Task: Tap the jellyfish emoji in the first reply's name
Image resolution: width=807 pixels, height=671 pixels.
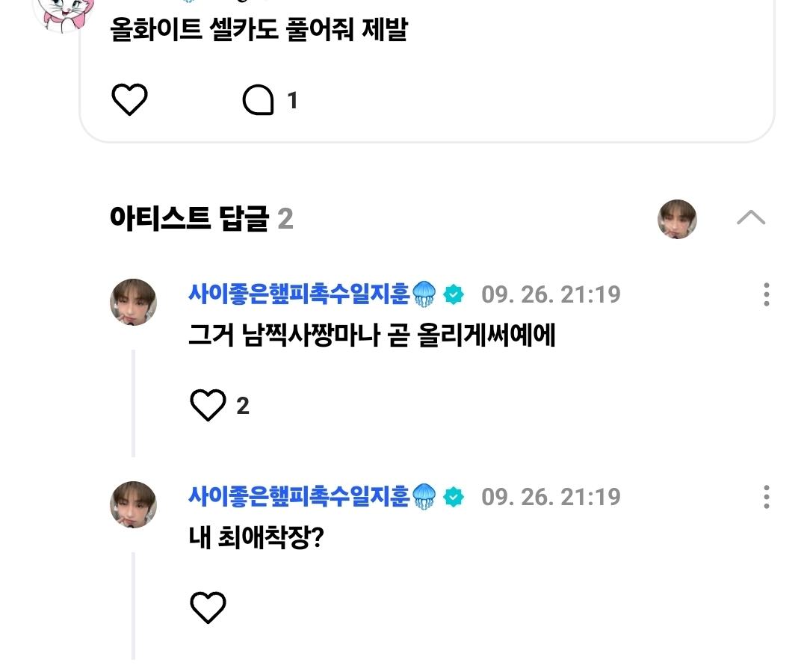Action: coord(424,294)
